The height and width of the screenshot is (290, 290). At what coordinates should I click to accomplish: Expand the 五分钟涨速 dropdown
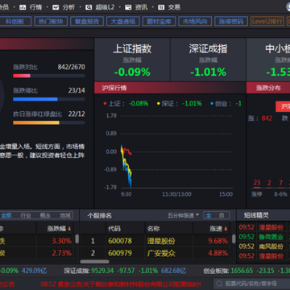[184, 215]
